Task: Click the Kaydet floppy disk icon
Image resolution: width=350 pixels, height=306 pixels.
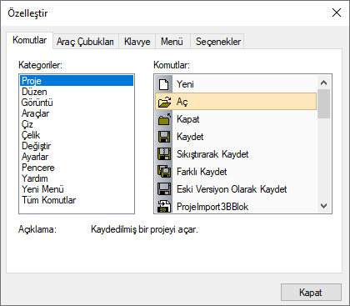Action: coord(164,137)
